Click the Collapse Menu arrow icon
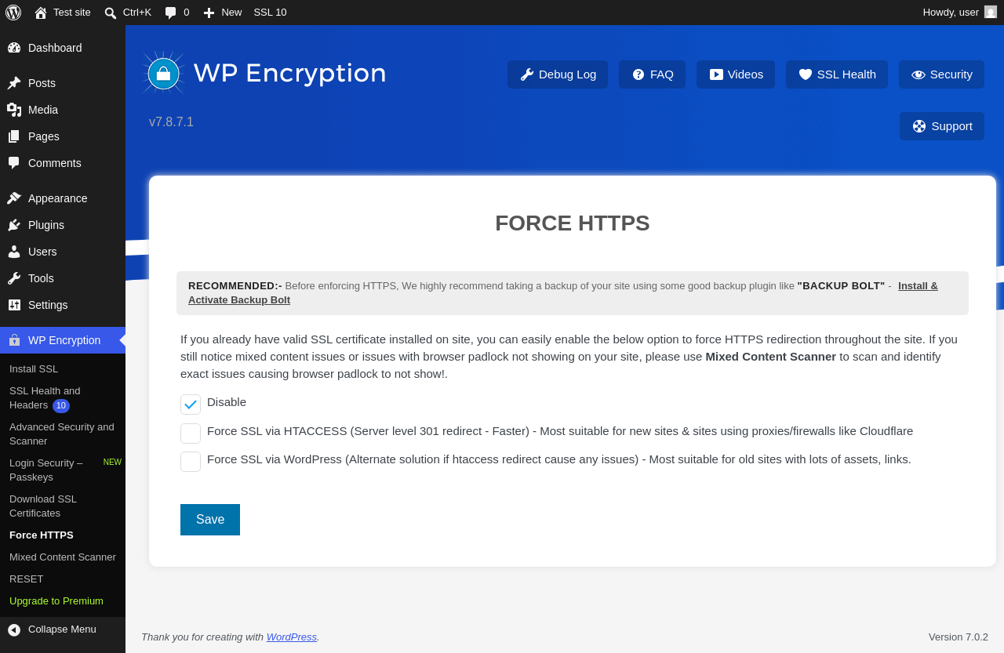This screenshot has height=653, width=1004. [x=14, y=629]
